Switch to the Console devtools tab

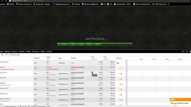coord(49,51)
